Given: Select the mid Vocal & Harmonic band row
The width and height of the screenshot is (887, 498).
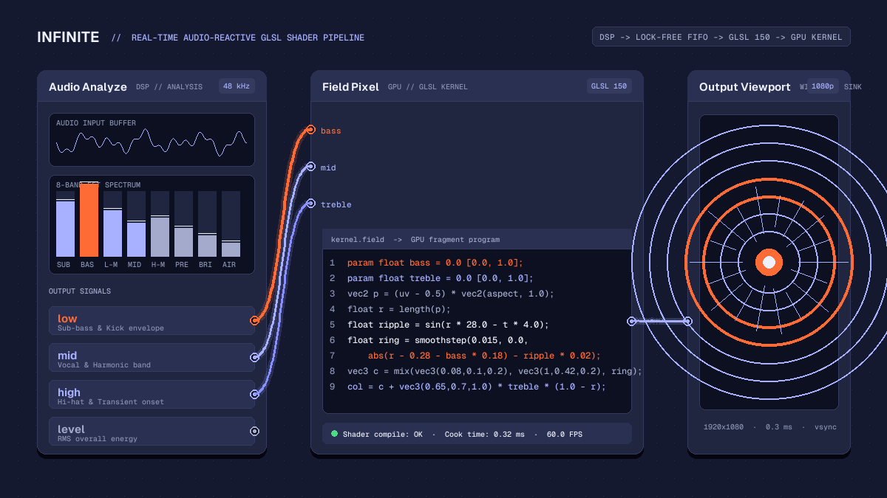Looking at the screenshot, I should (x=152, y=358).
